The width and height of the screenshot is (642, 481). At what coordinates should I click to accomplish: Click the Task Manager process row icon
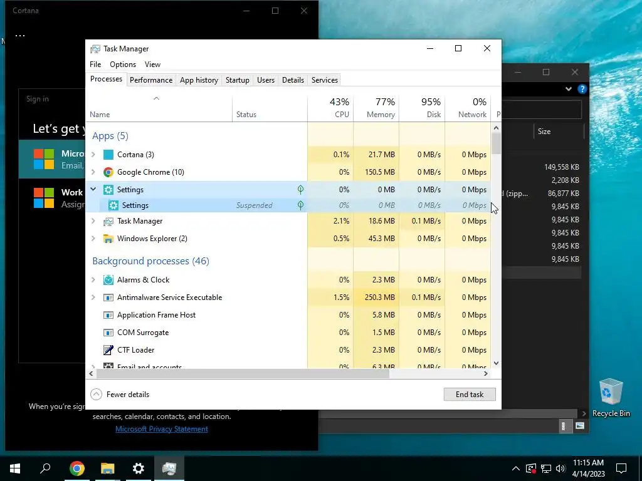(x=108, y=221)
